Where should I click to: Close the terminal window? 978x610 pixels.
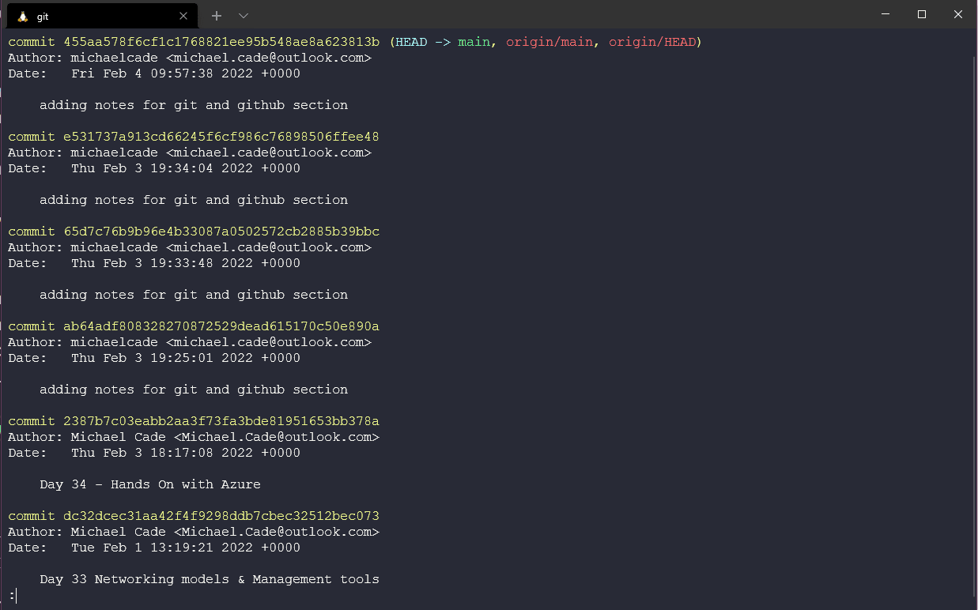coord(958,14)
